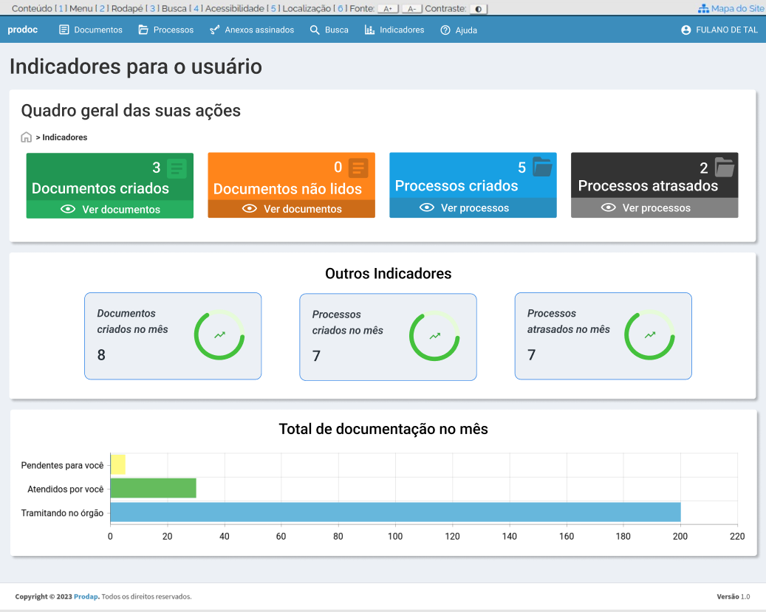Open the Busca search icon in navbar
The width and height of the screenshot is (766, 612).
(313, 30)
